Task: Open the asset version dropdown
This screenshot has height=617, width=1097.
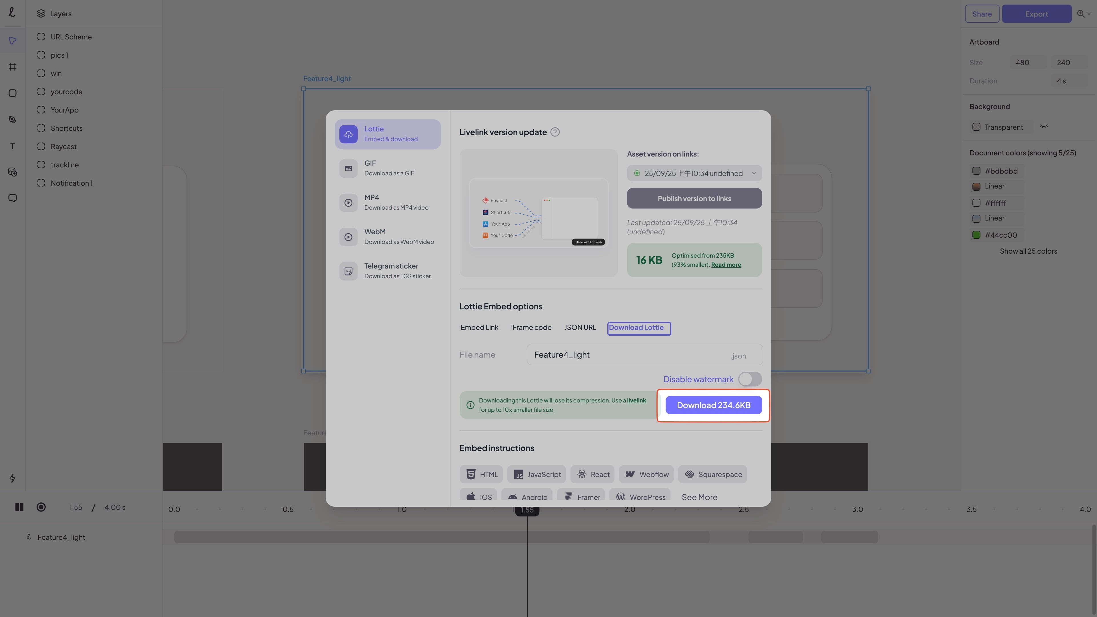Action: 694,173
